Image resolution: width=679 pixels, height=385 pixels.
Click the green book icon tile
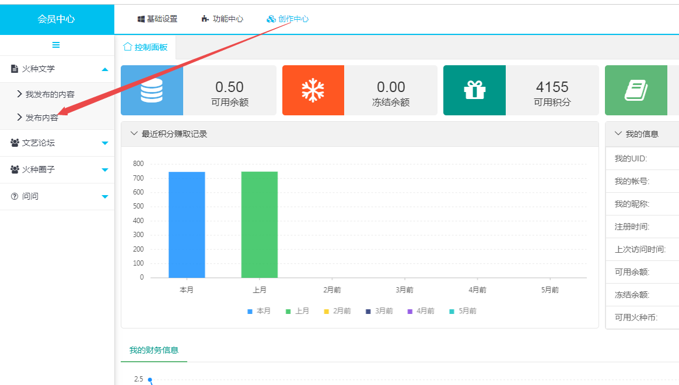click(636, 90)
